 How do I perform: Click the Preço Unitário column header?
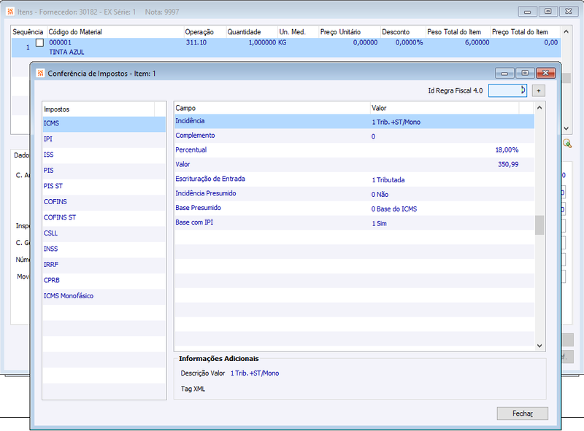pyautogui.click(x=350, y=32)
